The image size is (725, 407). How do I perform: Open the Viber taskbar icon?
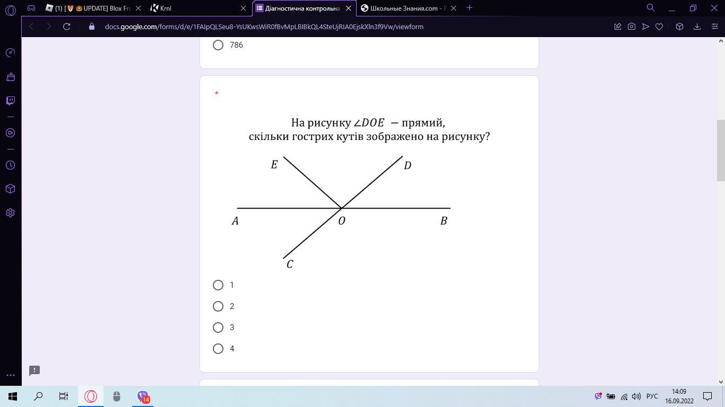142,396
